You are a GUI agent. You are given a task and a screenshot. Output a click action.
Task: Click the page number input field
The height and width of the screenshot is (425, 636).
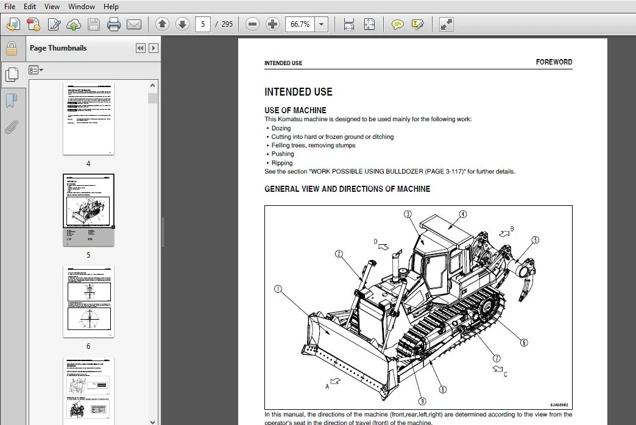click(x=203, y=24)
